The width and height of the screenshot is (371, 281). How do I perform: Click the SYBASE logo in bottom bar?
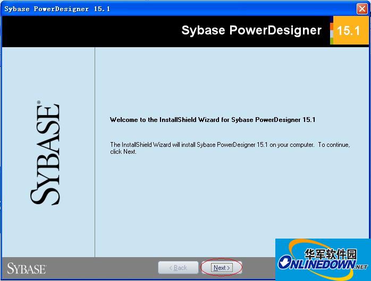[27, 268]
